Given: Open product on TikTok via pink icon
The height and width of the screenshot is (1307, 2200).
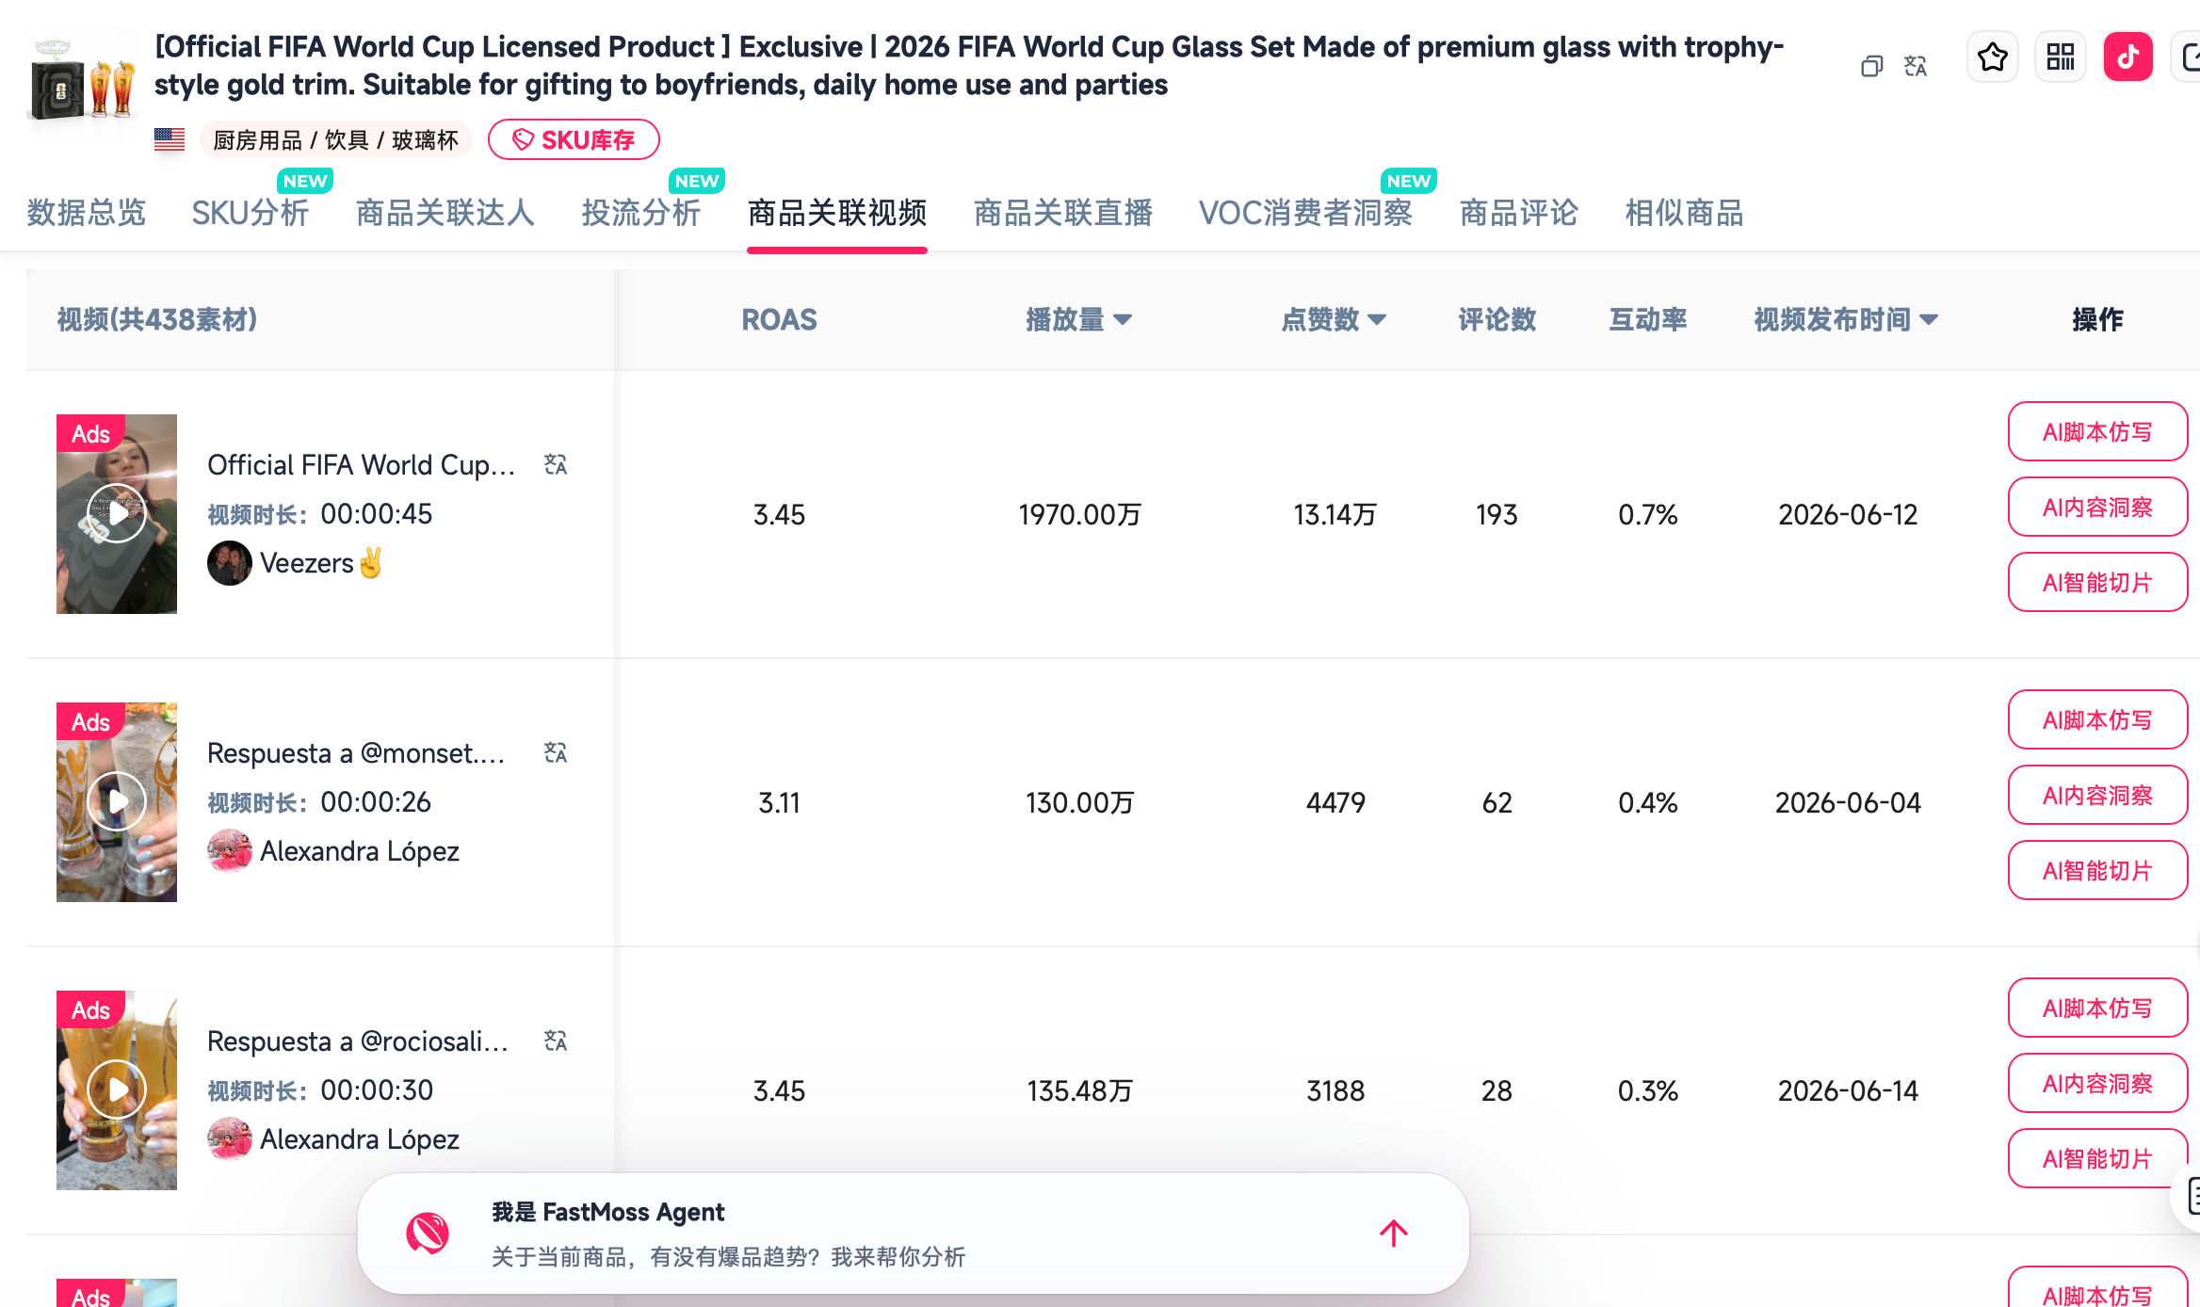Looking at the screenshot, I should coord(2128,57).
